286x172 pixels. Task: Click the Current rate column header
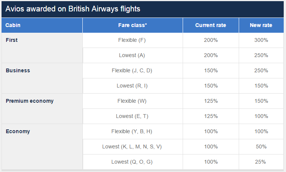[x=210, y=25]
